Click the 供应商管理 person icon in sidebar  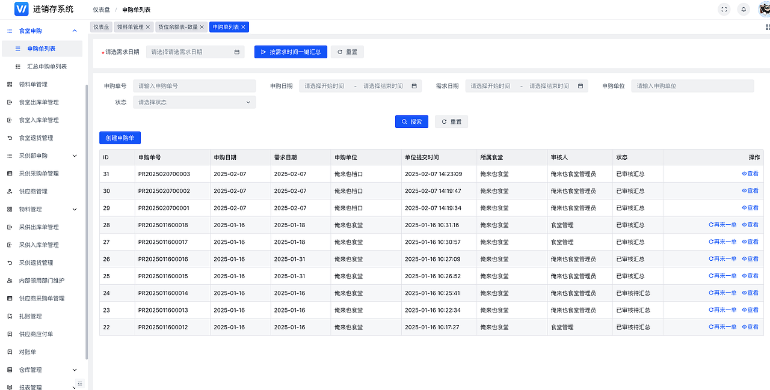[x=9, y=191]
